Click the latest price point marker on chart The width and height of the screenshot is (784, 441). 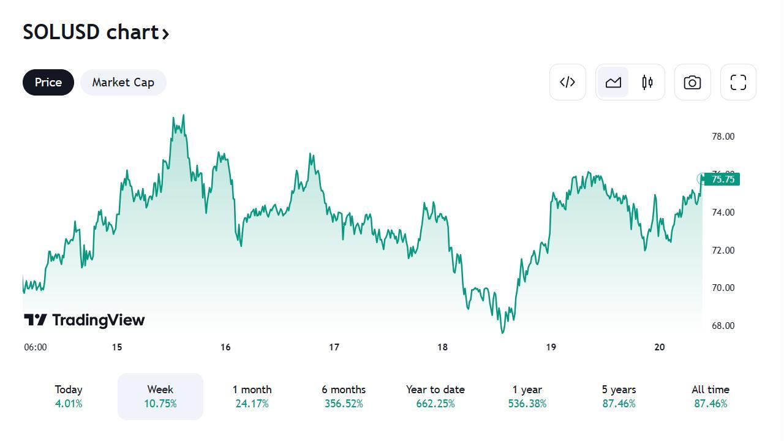coord(702,178)
